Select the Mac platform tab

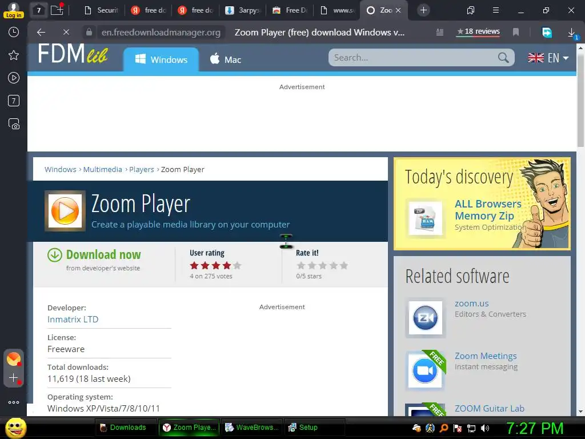[225, 59]
